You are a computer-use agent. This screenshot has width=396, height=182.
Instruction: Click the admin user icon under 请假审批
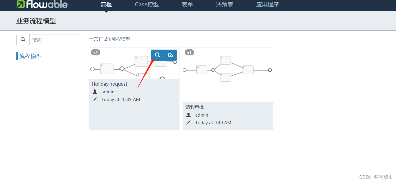tap(188, 115)
